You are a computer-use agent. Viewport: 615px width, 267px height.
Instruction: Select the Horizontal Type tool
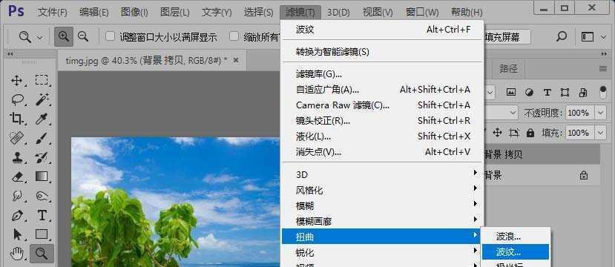[x=42, y=215]
